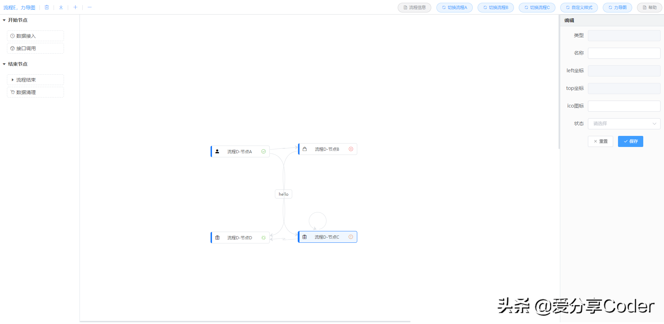The width and height of the screenshot is (664, 324).
Task: Click the 力导图 button
Action: click(617, 8)
